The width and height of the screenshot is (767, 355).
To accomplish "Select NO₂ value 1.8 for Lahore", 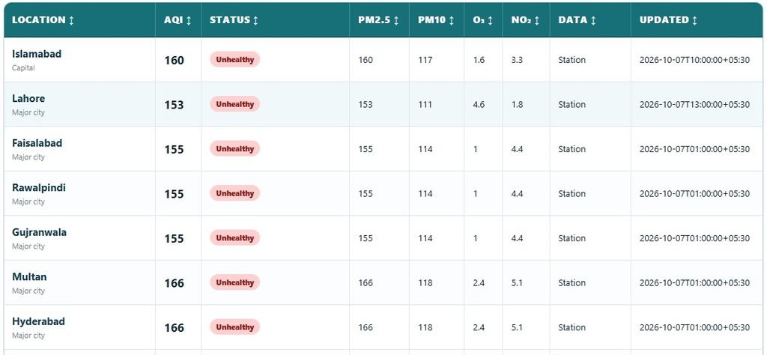I will click(517, 105).
